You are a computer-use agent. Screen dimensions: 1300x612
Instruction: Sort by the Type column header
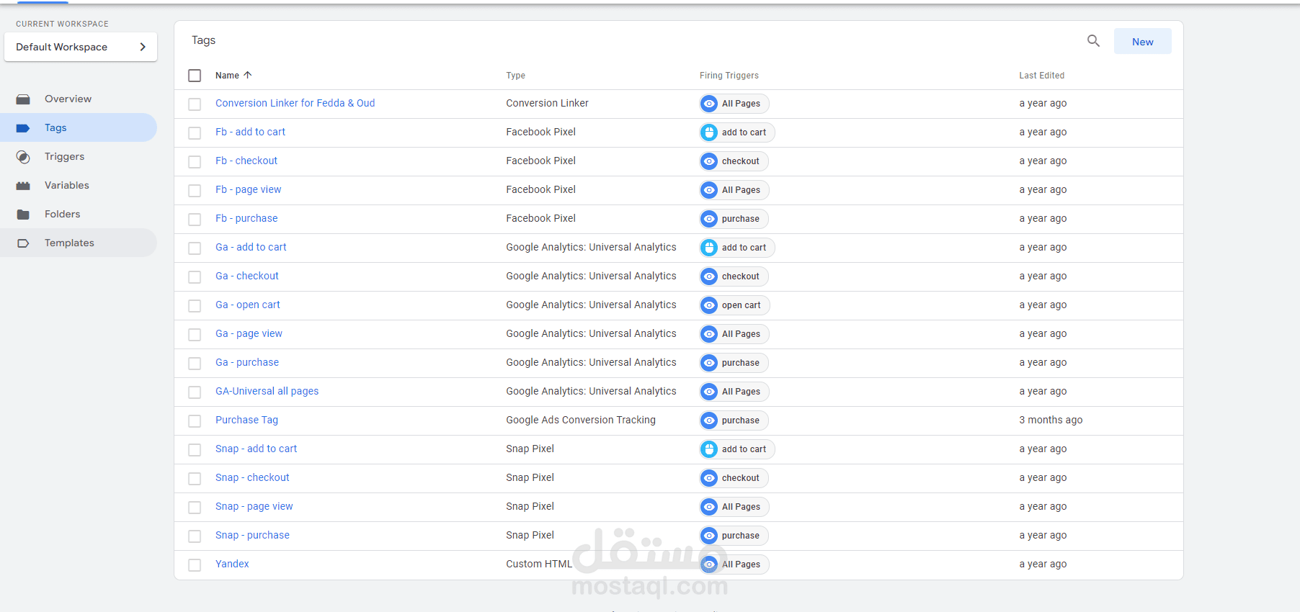tap(515, 75)
